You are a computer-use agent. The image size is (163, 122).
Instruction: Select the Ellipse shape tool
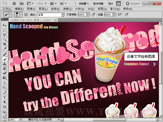pos(4,107)
